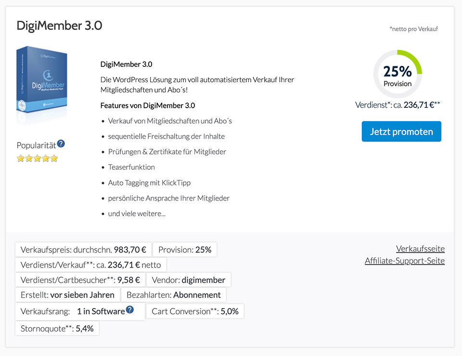
Task: Click the 25% Provision circular gauge
Action: 398,74
